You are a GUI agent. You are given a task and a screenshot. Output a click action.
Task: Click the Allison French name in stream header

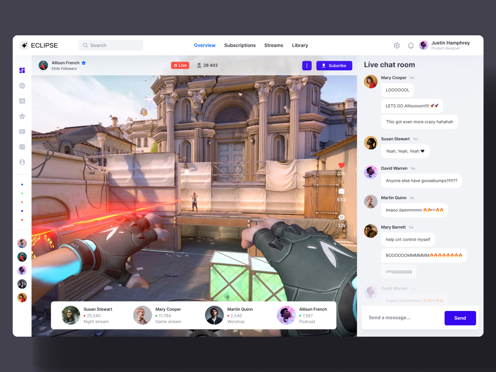(65, 63)
